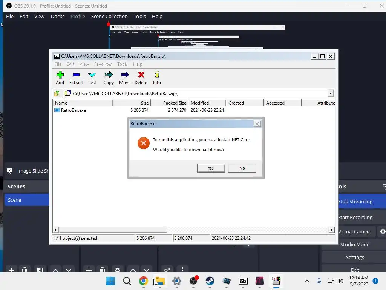
Task: Move source down with arrow
Action: pos(146,270)
